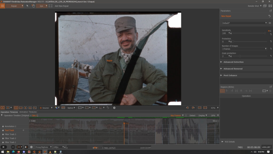Image resolution: width=273 pixels, height=154 pixels.
Task: Open B: Source dropdown
Action: pos(46,108)
